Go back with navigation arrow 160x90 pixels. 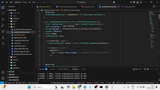click(44, 2)
